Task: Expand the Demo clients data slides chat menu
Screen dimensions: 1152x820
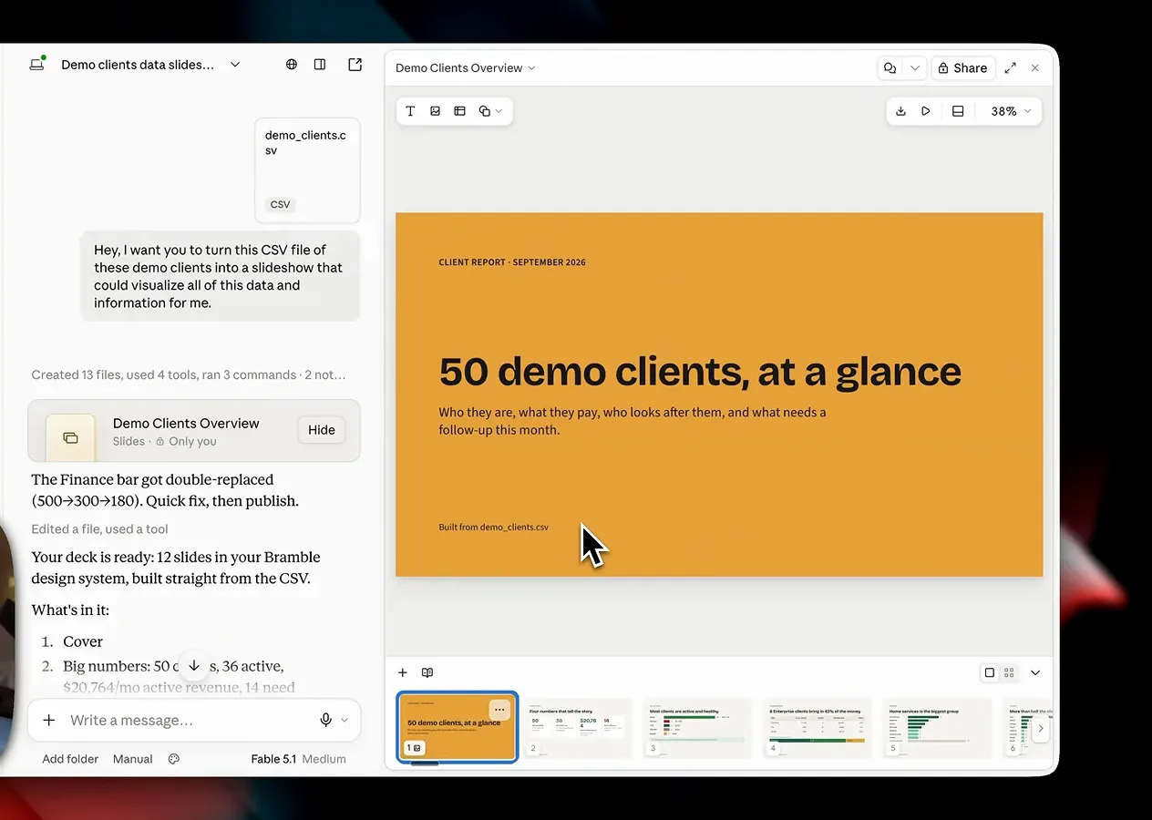Action: (x=235, y=65)
